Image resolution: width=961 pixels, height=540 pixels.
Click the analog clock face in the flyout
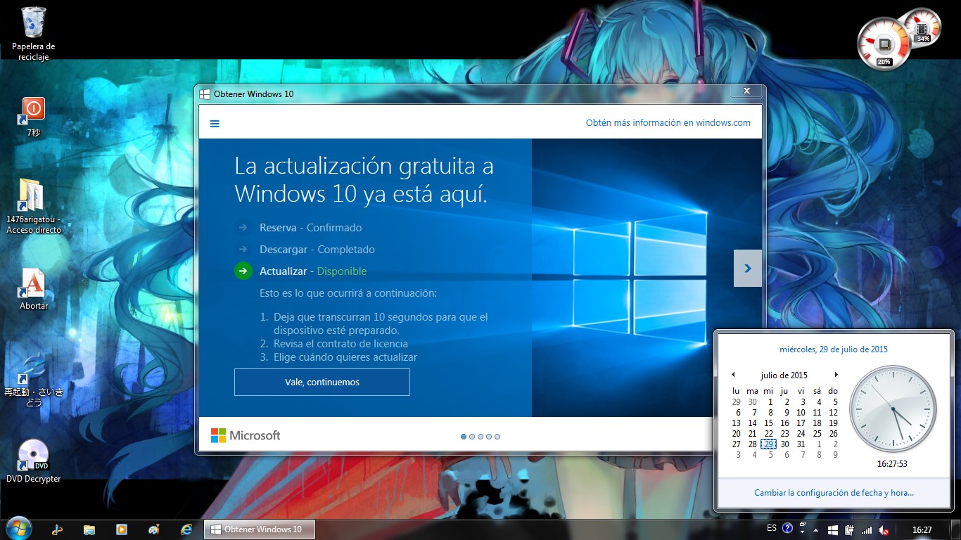coord(893,409)
